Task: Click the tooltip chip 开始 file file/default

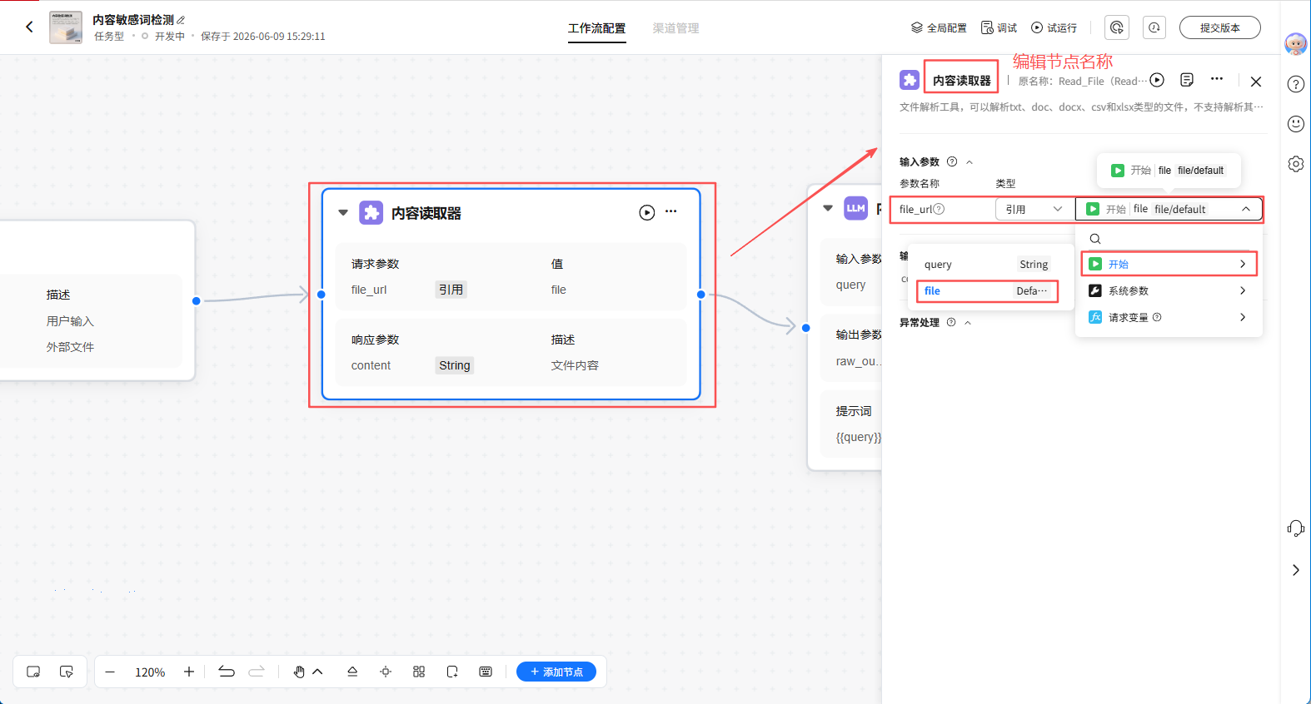Action: pyautogui.click(x=1169, y=171)
